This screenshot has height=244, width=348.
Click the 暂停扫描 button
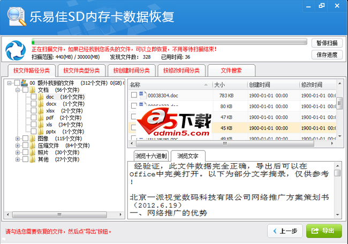[327, 43]
